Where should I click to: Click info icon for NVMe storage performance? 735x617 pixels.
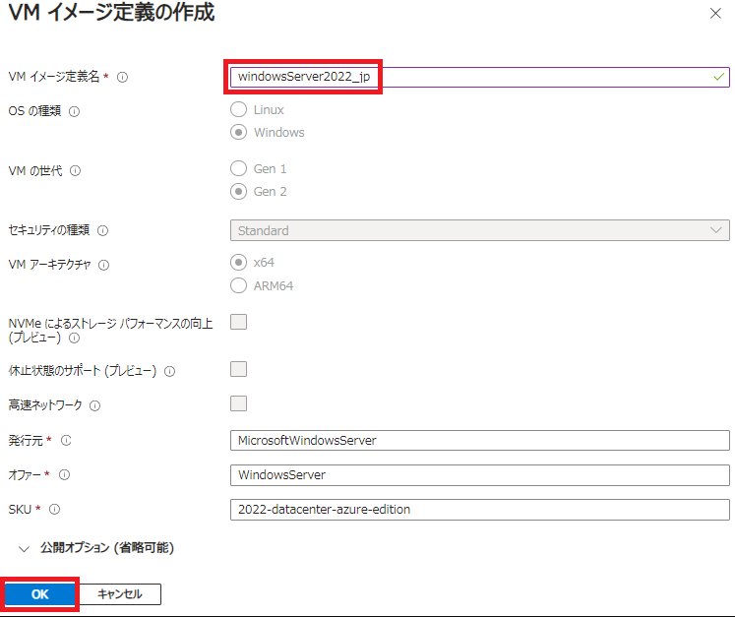click(74, 339)
